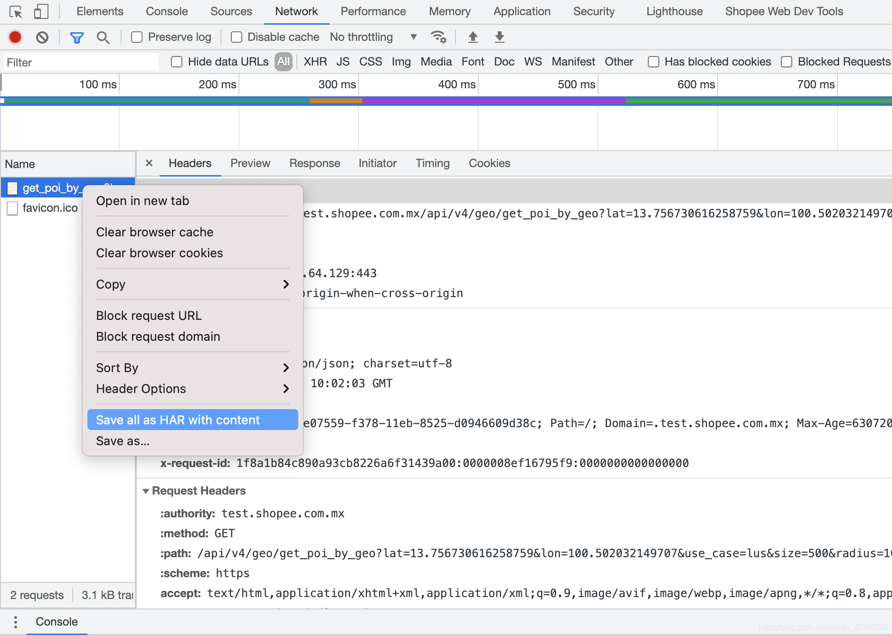The height and width of the screenshot is (636, 892).
Task: Switch to the Elements panel tab
Action: pyautogui.click(x=100, y=11)
